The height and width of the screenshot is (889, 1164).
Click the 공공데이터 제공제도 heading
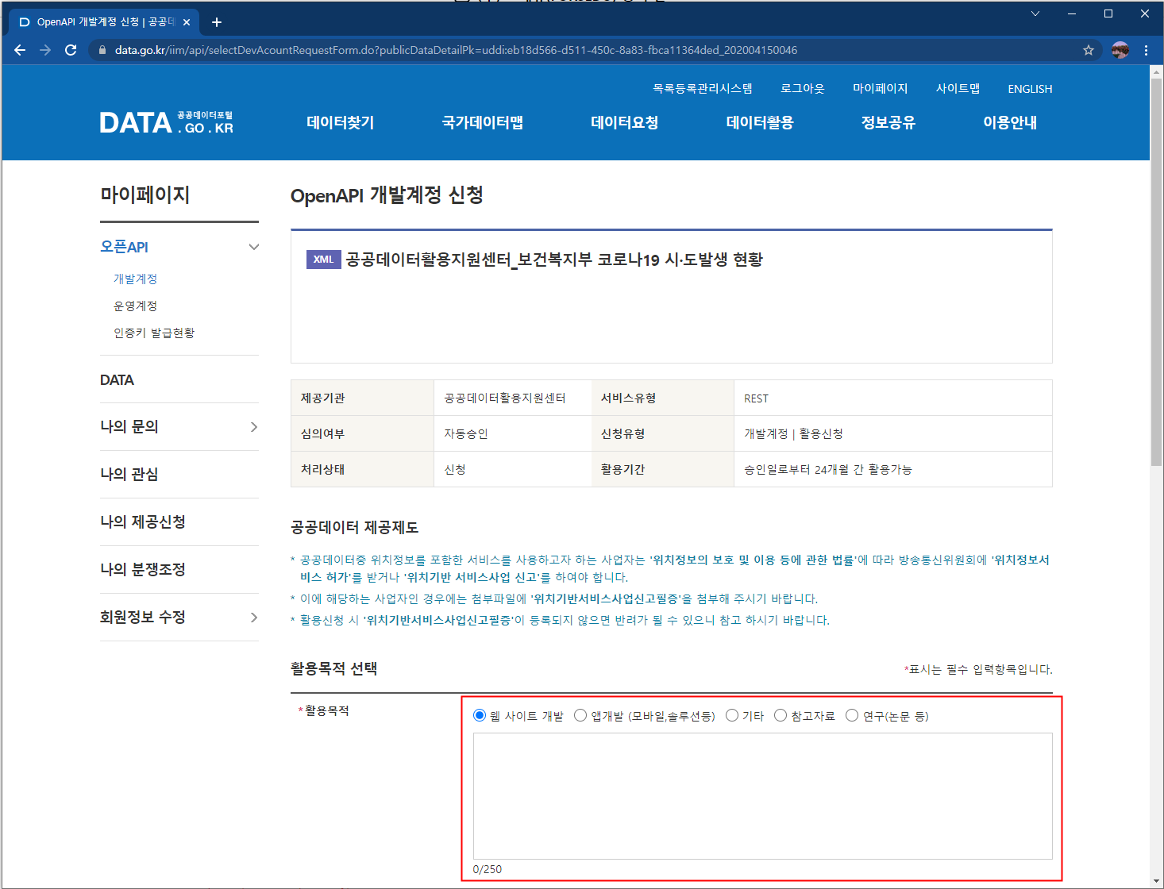coord(355,528)
